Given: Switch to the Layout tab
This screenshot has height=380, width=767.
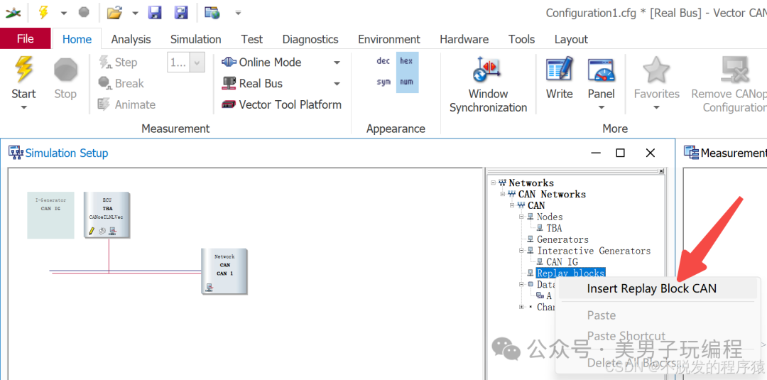Looking at the screenshot, I should coord(571,39).
